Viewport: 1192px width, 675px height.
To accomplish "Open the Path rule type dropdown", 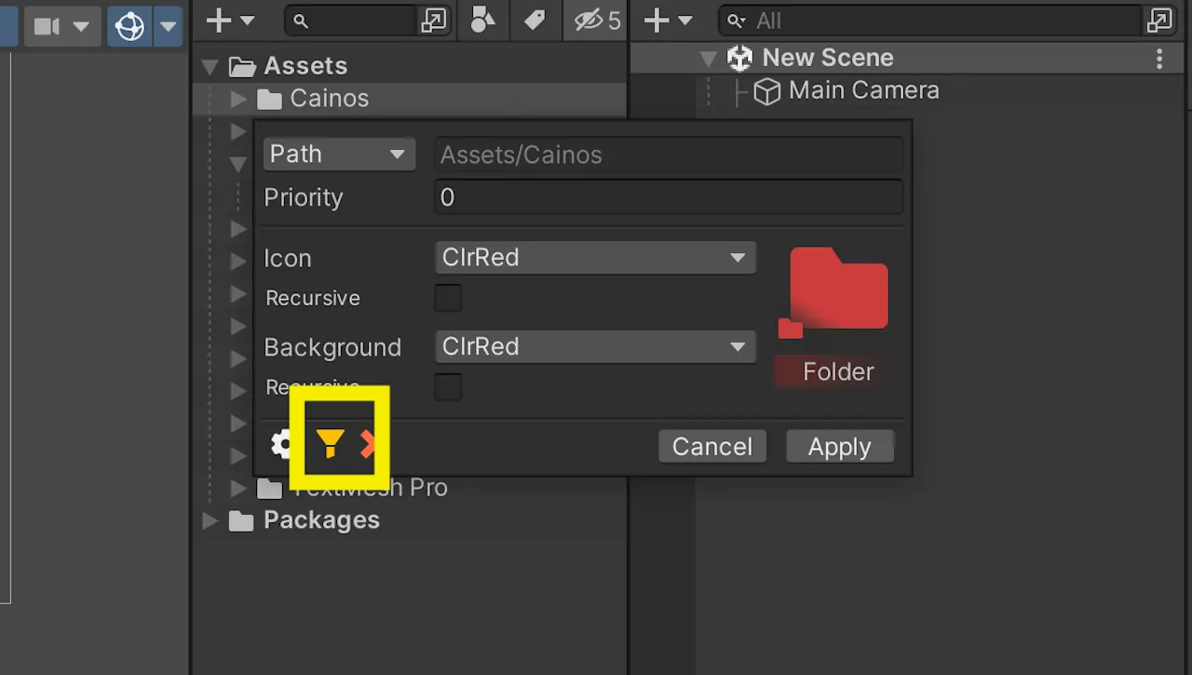I will (x=339, y=154).
